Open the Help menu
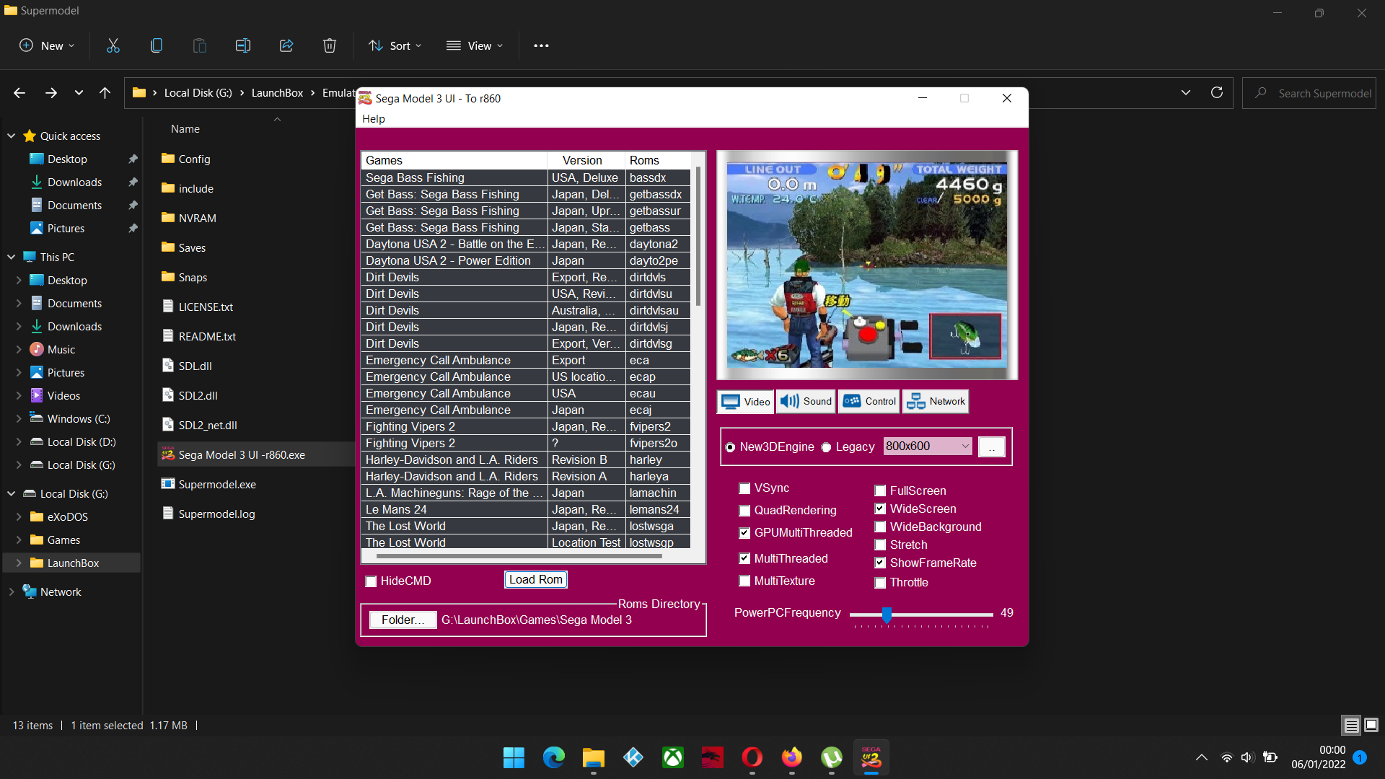1385x779 pixels. [374, 119]
